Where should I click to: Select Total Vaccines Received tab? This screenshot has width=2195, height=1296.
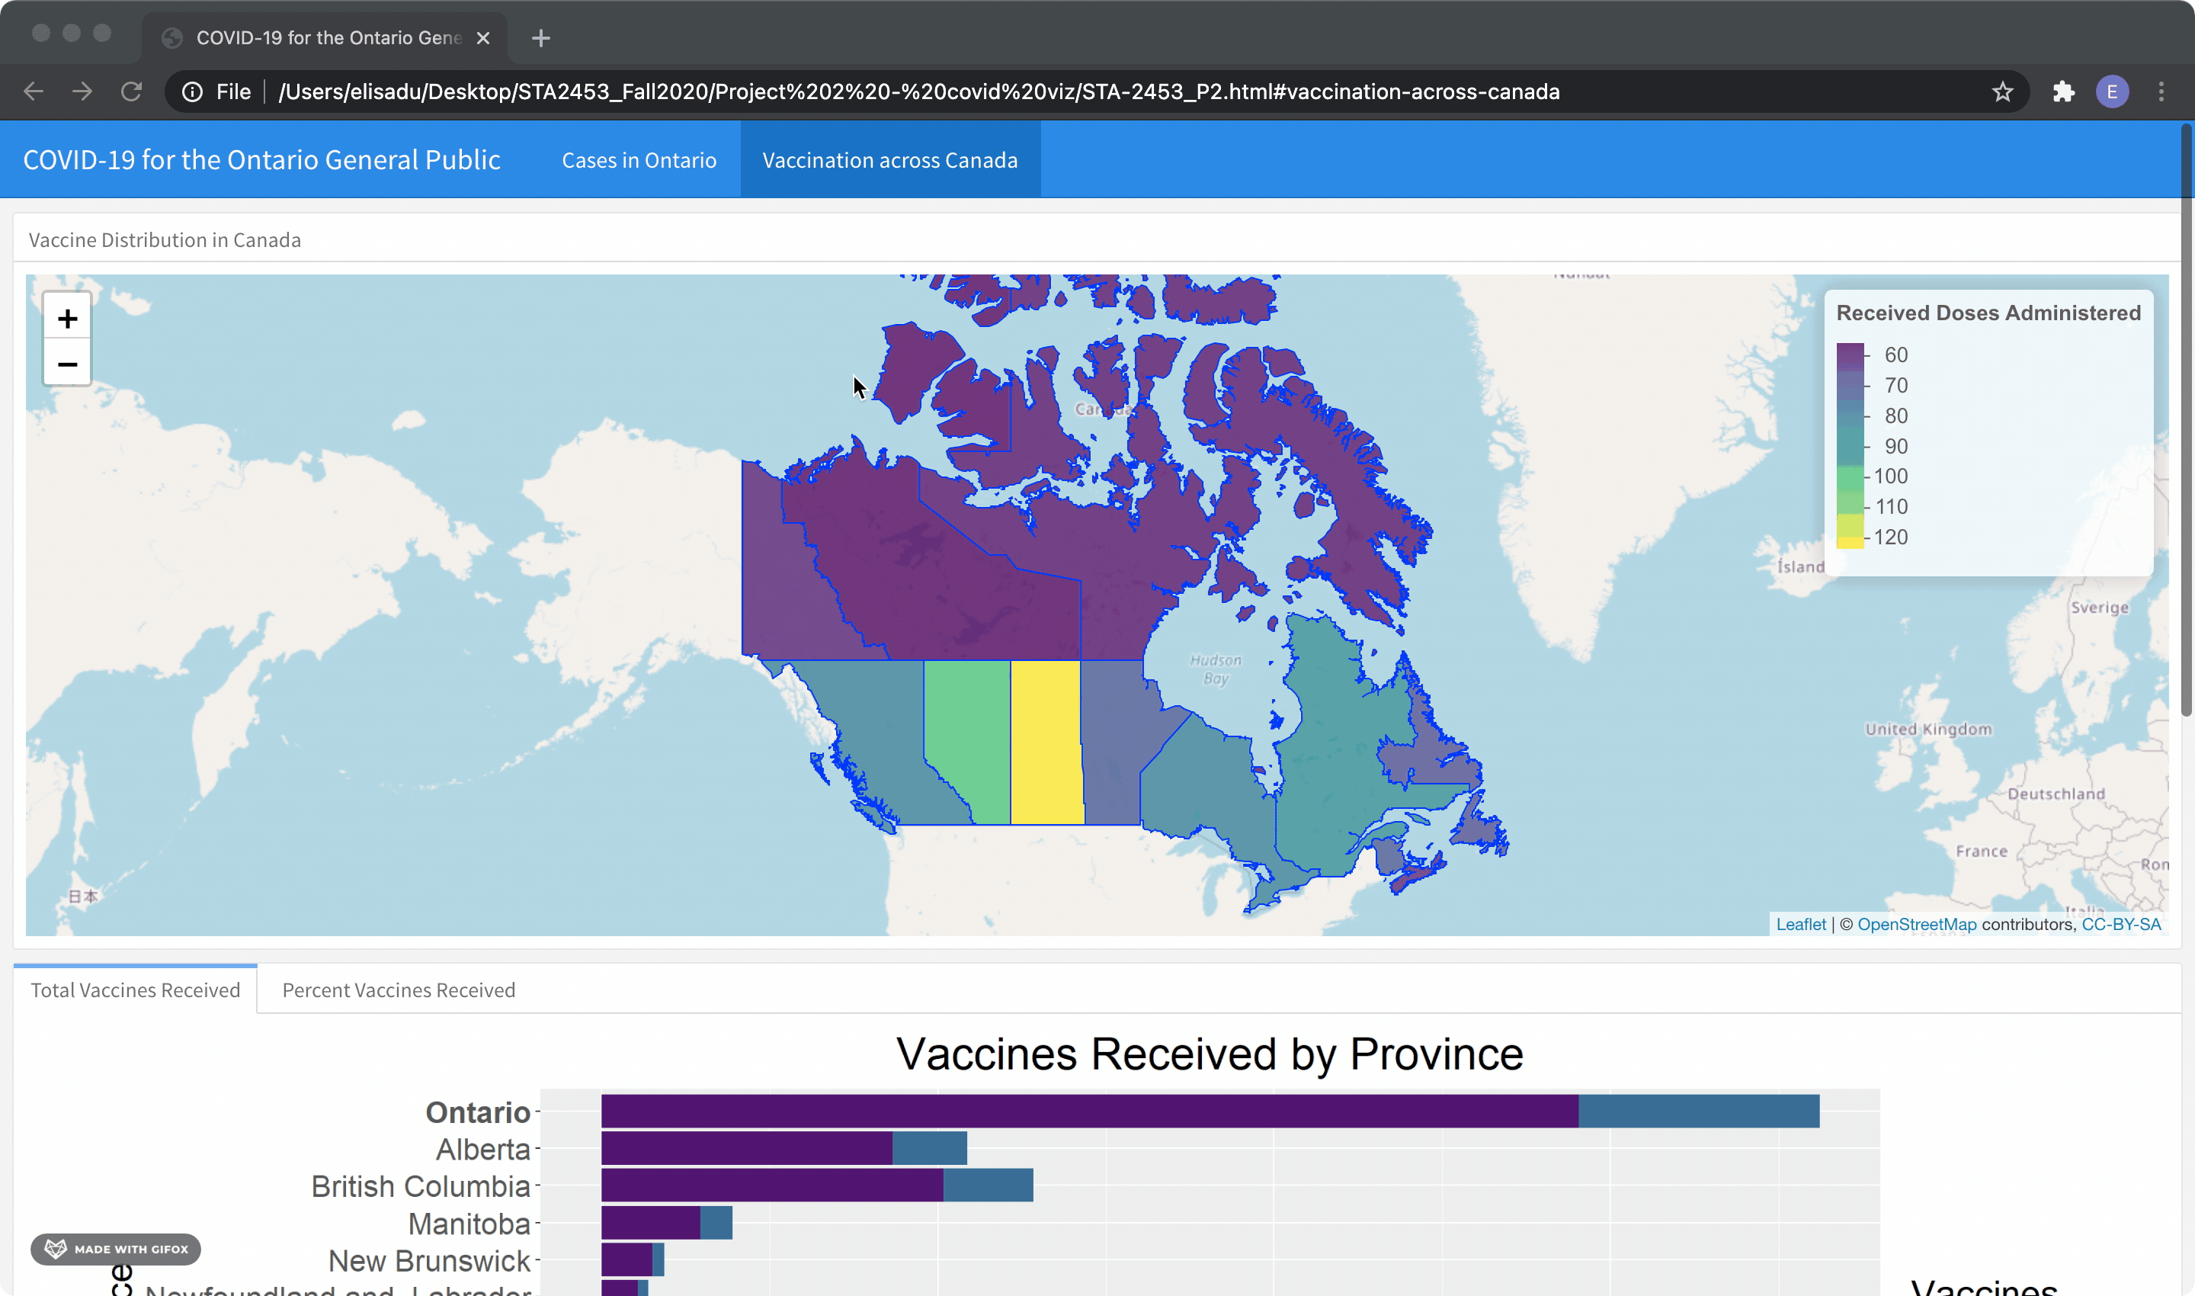[x=136, y=990]
